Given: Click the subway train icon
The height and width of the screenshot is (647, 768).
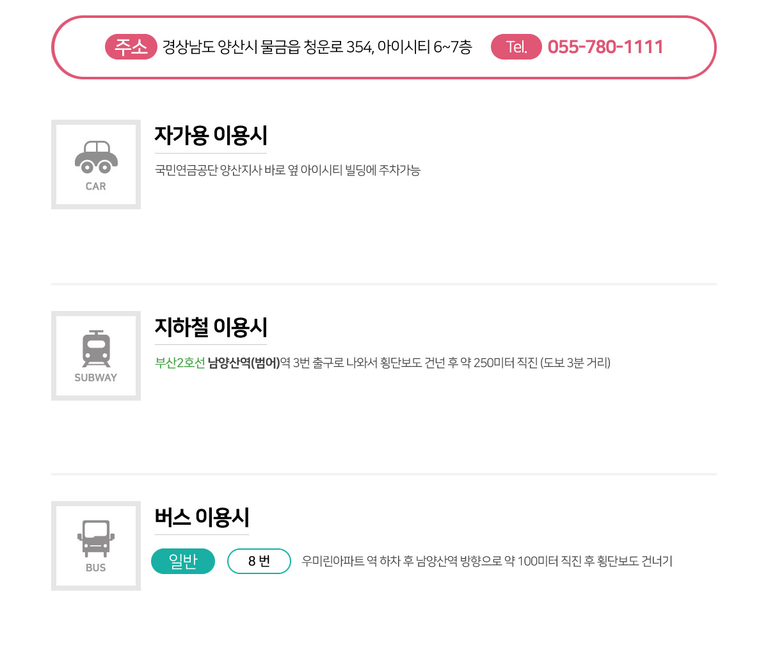Looking at the screenshot, I should pyautogui.click(x=96, y=349).
